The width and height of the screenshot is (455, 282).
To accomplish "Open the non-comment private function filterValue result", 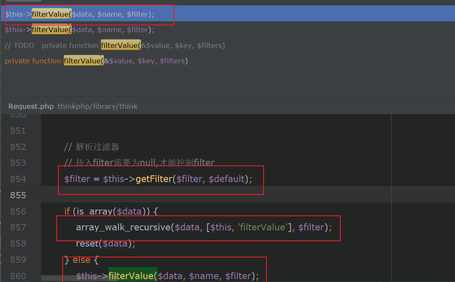I will coord(96,61).
